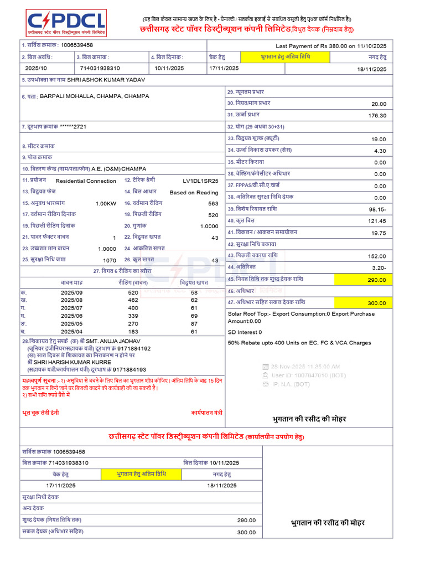Click the lower yellow payment due date header
The height and width of the screenshot is (567, 425).
click(x=141, y=474)
